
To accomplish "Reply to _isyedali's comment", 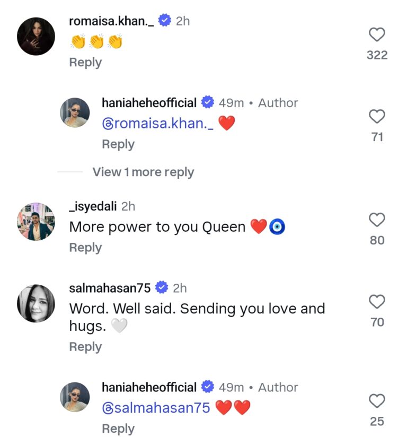I will click(x=85, y=248).
